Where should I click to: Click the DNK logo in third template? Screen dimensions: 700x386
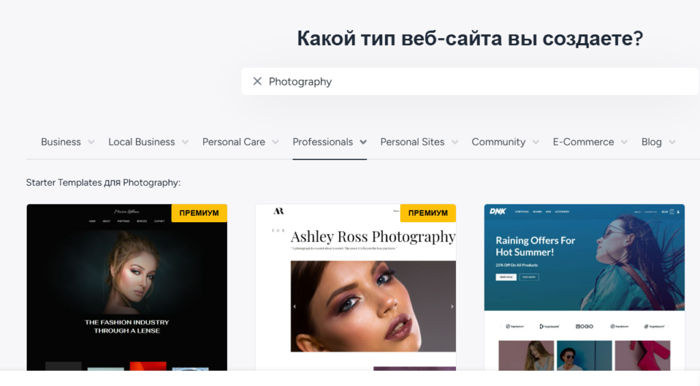(x=497, y=212)
